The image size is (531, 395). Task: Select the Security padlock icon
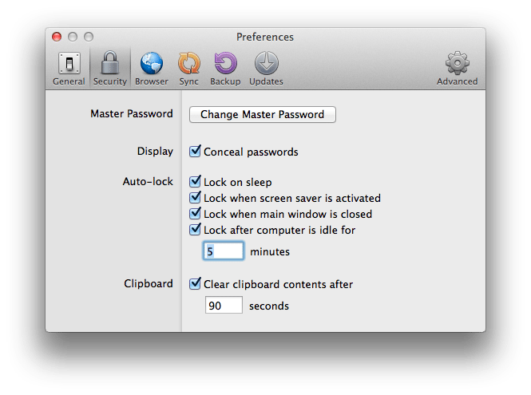pyautogui.click(x=110, y=62)
